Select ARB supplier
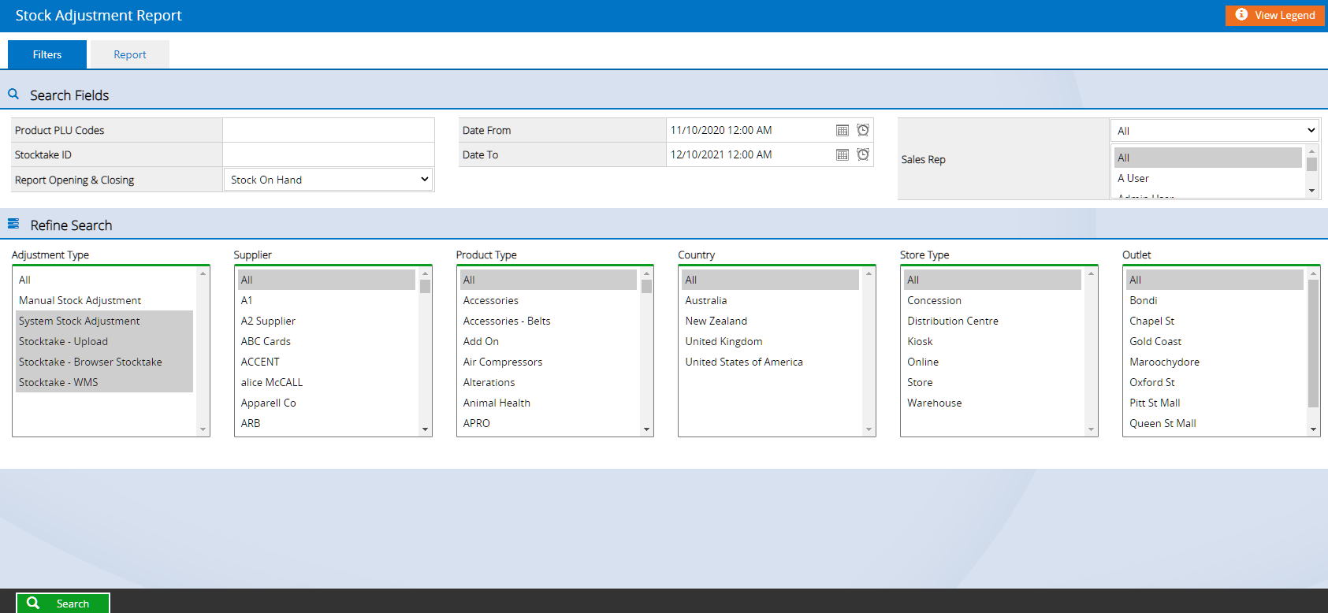Viewport: 1328px width, 613px height. coord(326,423)
